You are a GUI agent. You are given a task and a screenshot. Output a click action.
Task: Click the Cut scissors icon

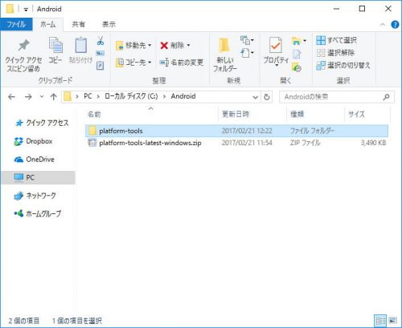[x=100, y=41]
